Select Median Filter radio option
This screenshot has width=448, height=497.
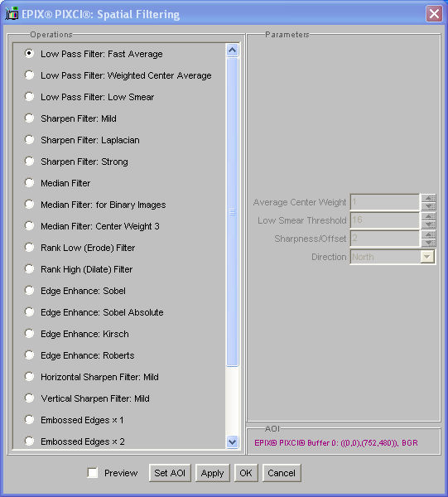pyautogui.click(x=30, y=183)
